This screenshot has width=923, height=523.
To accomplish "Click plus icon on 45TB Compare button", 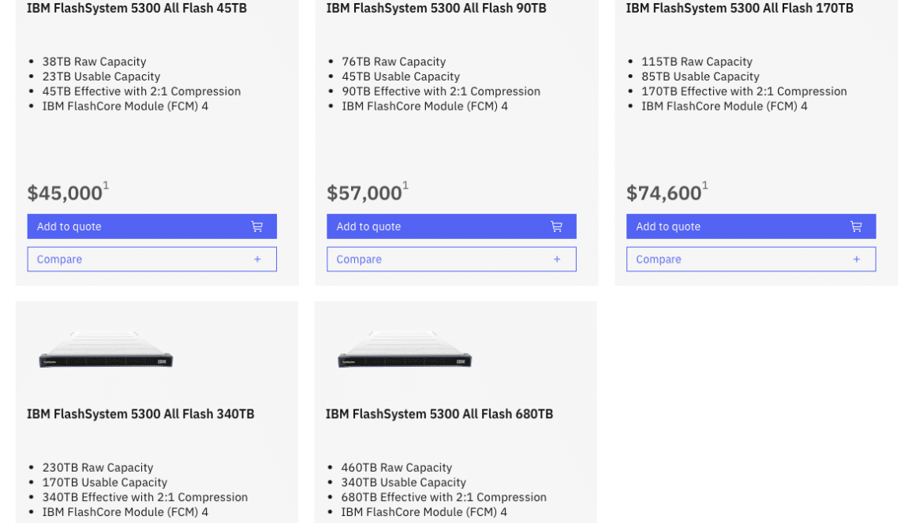I will point(257,259).
